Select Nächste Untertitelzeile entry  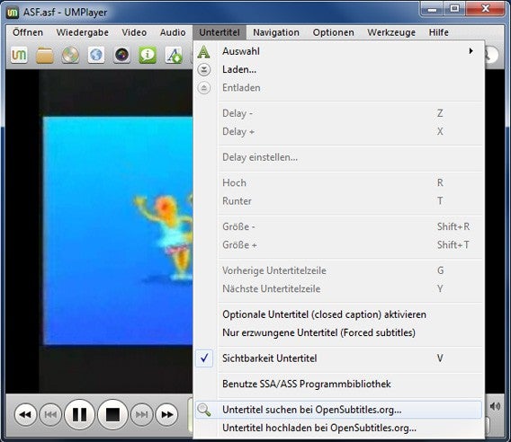[338, 289]
